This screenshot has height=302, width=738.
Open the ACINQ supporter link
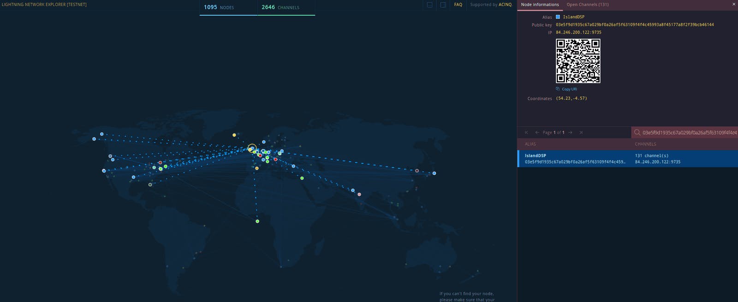pyautogui.click(x=505, y=5)
